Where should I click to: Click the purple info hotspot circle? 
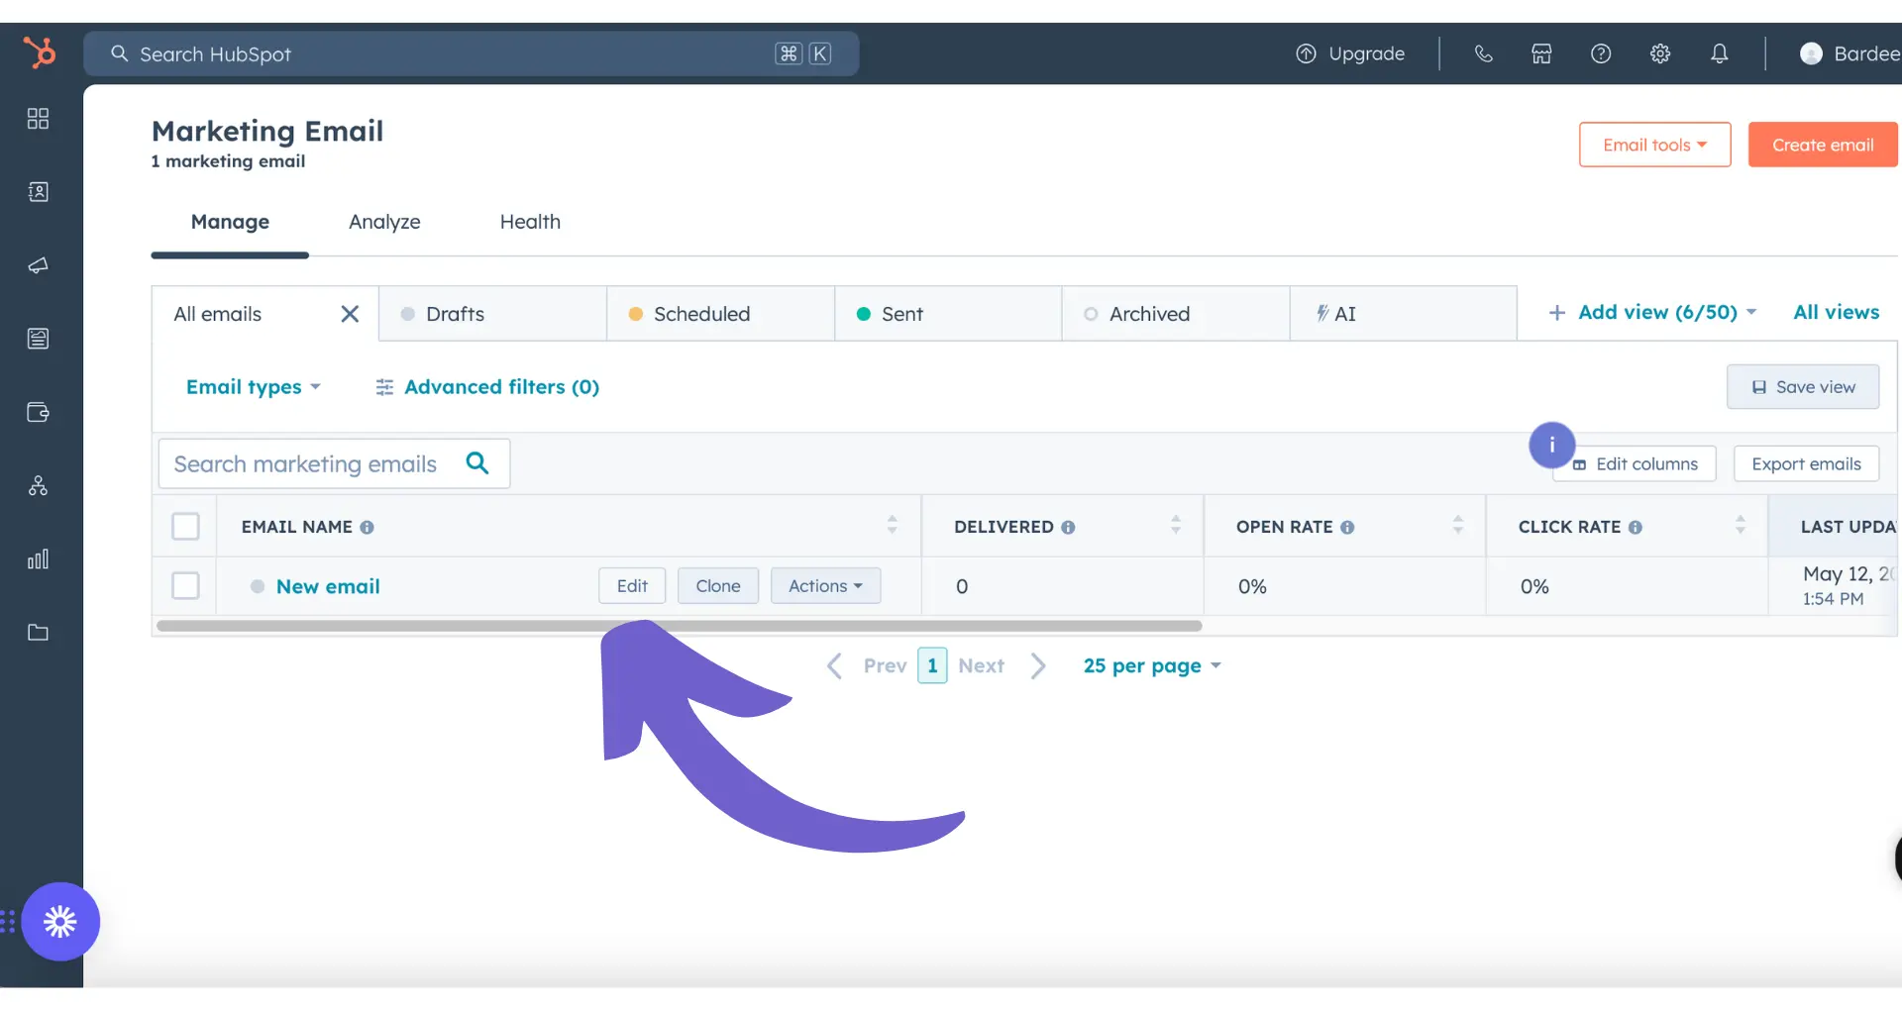pyautogui.click(x=1552, y=446)
